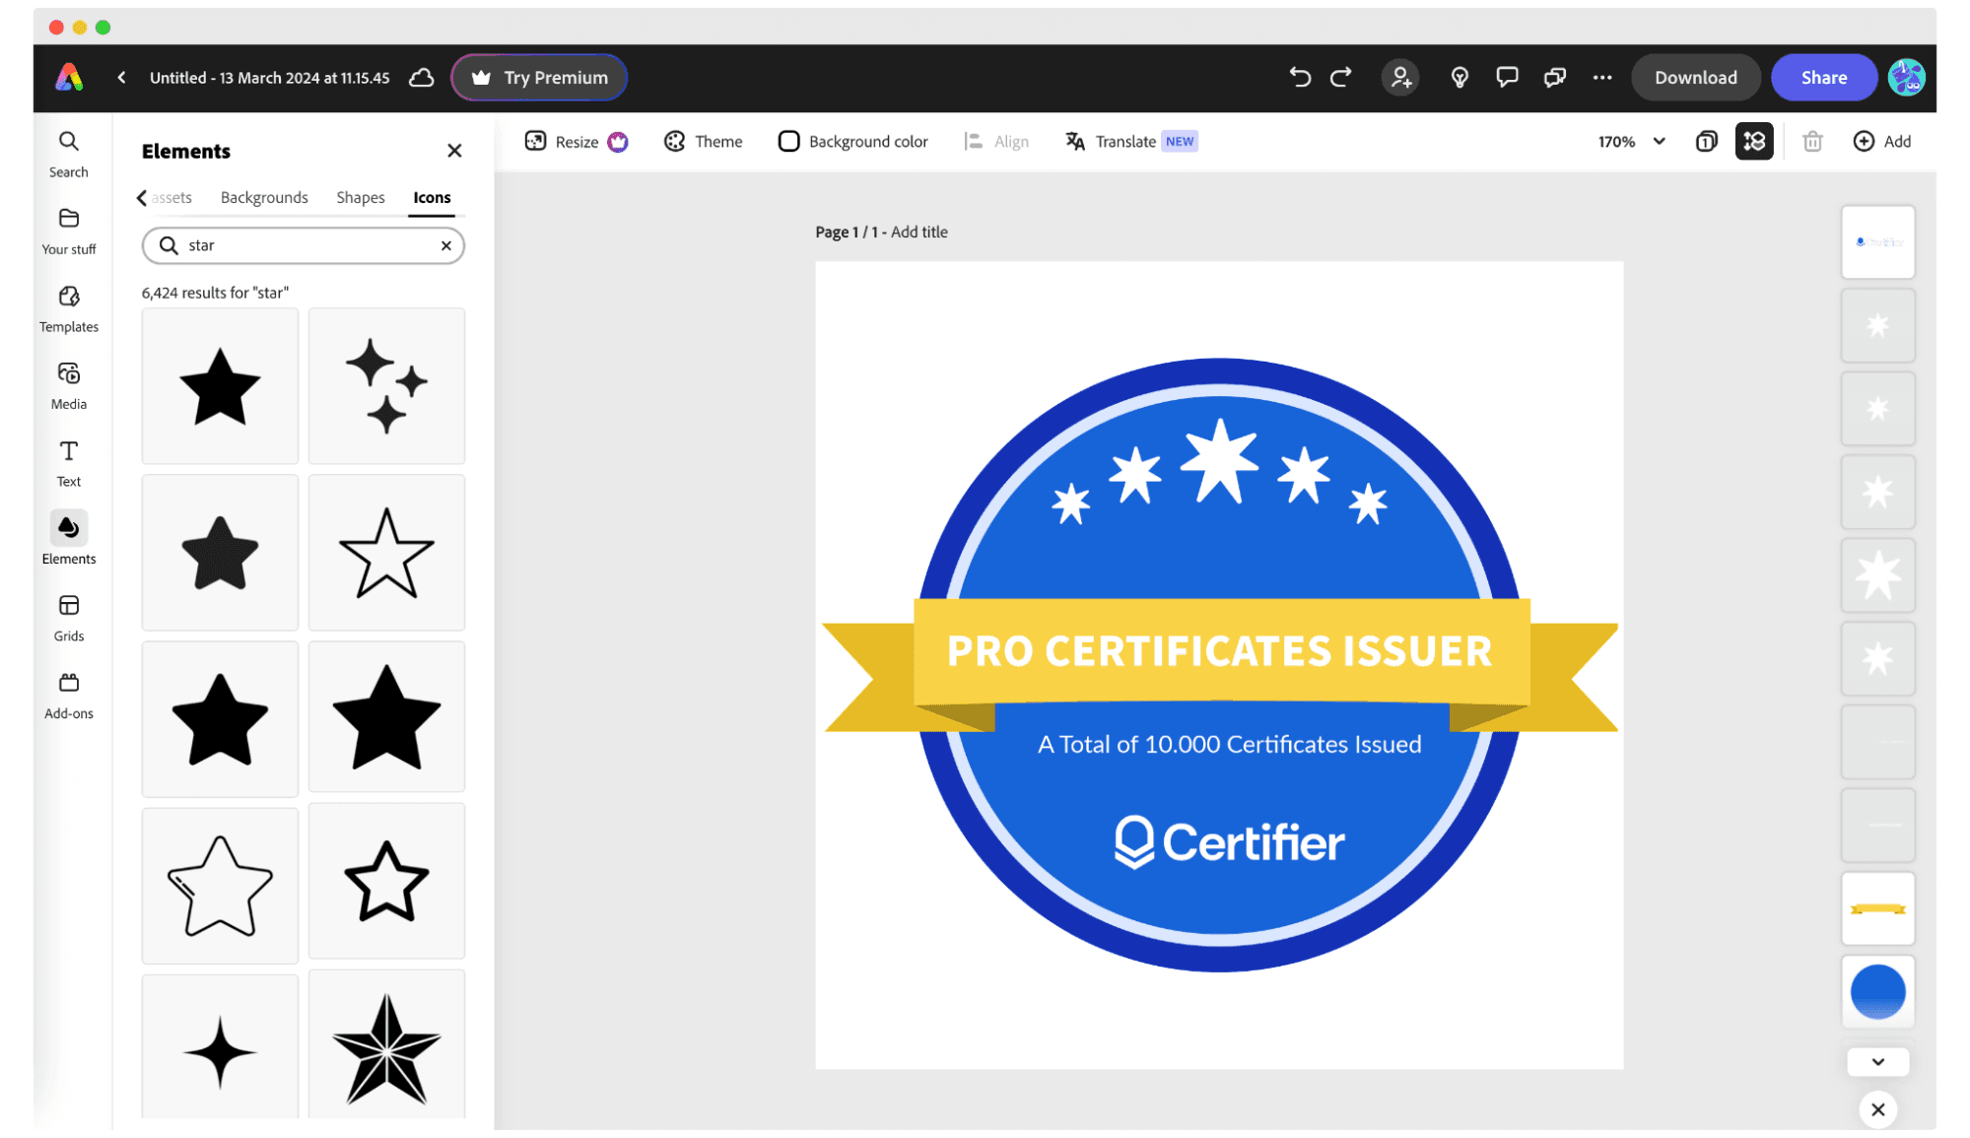Viewport: 1970px width, 1138px height.
Task: Clear the star search field
Action: 446,245
